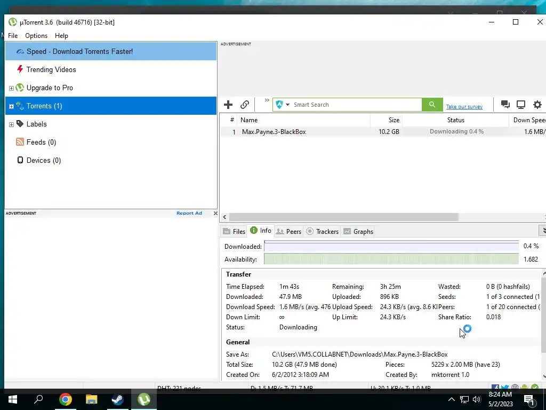
Task: Click the orange RSS Feeds icon
Action: 20,141
